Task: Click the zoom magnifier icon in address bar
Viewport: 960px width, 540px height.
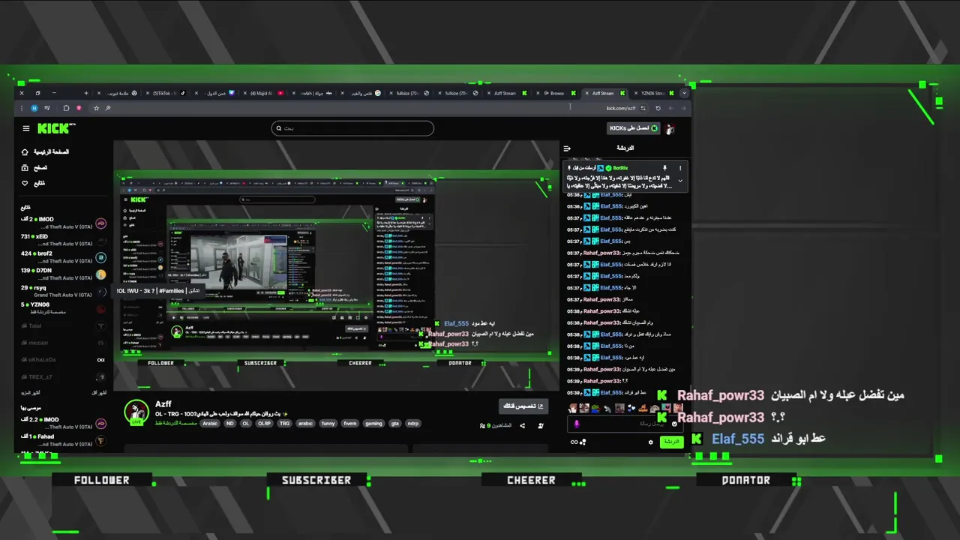Action: click(108, 108)
